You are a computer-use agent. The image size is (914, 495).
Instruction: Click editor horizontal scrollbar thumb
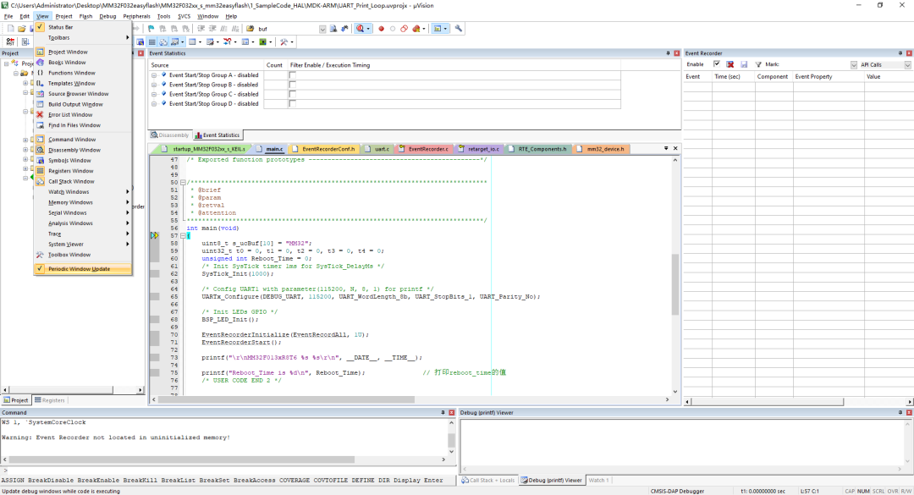point(287,400)
